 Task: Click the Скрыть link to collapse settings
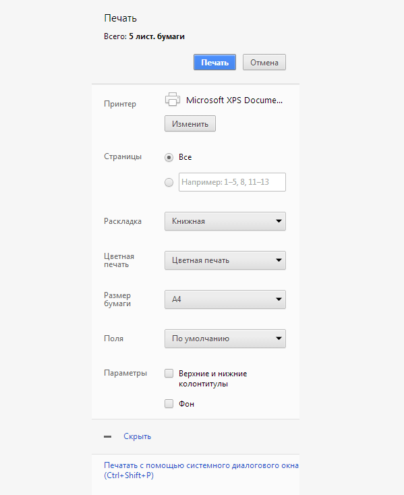point(138,436)
